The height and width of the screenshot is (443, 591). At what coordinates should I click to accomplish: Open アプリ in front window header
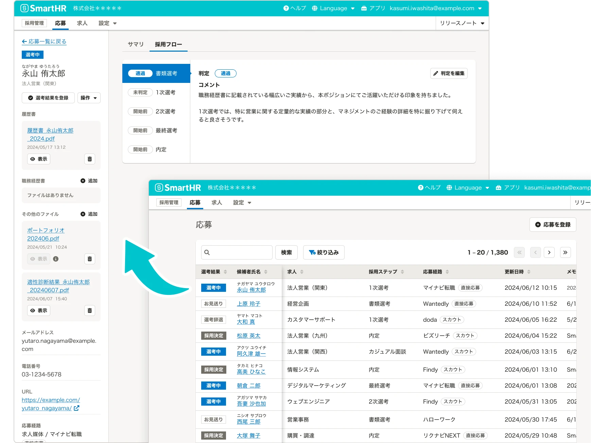[x=507, y=188]
